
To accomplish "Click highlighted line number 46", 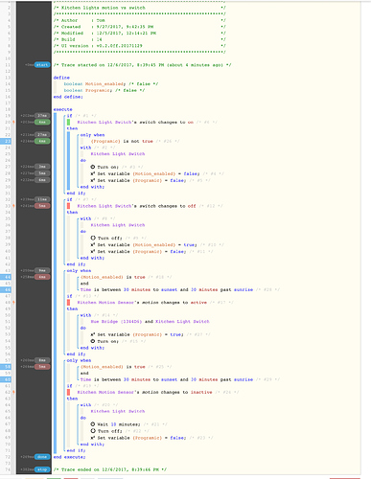I will (x=6, y=289).
